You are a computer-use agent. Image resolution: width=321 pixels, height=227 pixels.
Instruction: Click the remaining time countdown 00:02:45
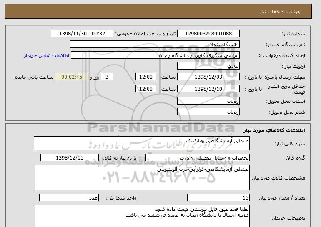pos(72,77)
